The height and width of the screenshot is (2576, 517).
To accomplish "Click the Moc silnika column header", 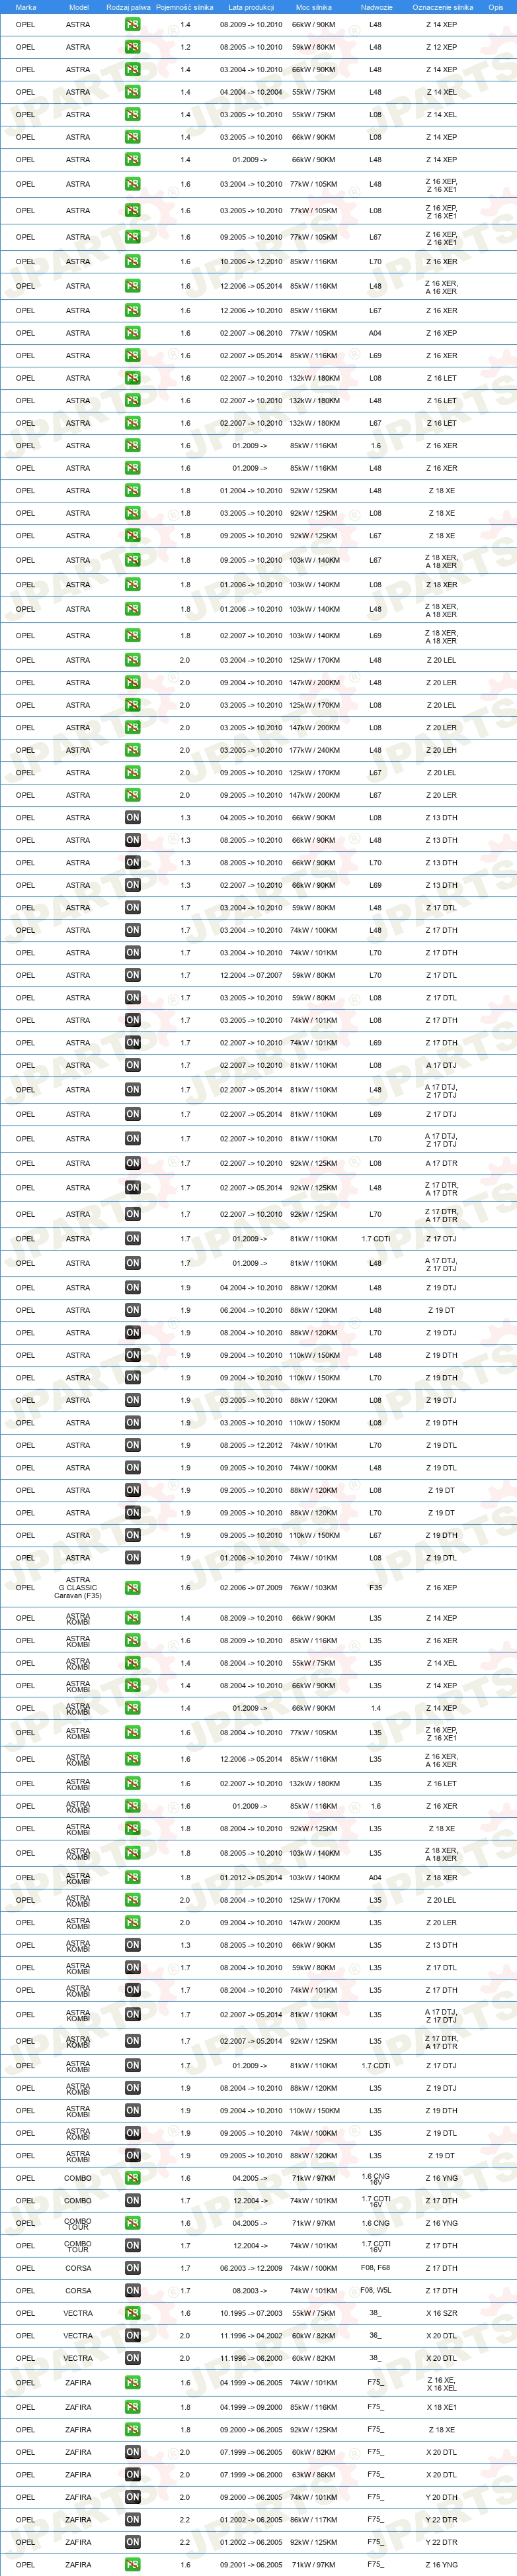I will click(313, 7).
